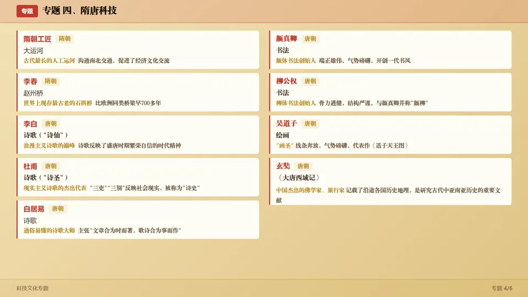Click text "三吏""三别"反映社会现实
Viewport: 528px width, 297px height.
coord(124,188)
